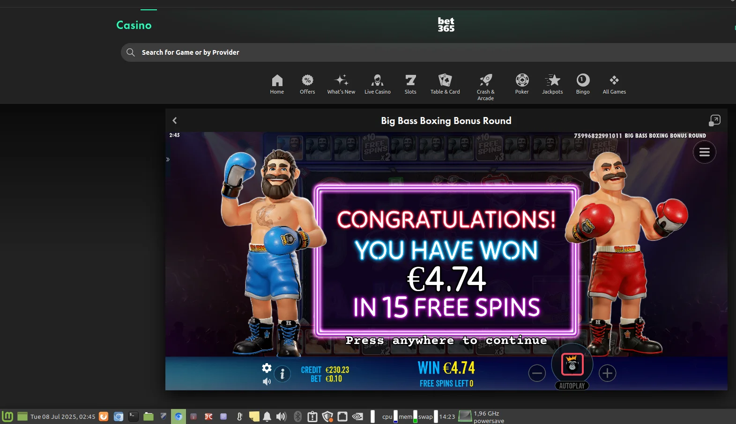Screen dimensions: 736x424
Task: Click the bet365 logo
Action: (x=446, y=24)
